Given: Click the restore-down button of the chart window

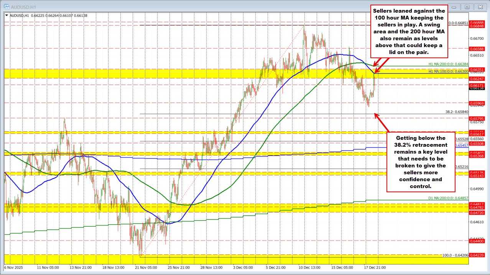Looking at the screenshot, I should tap(467, 7).
